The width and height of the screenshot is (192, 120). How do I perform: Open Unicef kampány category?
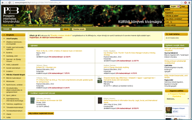[13, 39]
